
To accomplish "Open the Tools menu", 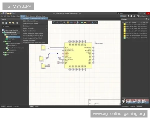I will pyautogui.click(x=28, y=16).
